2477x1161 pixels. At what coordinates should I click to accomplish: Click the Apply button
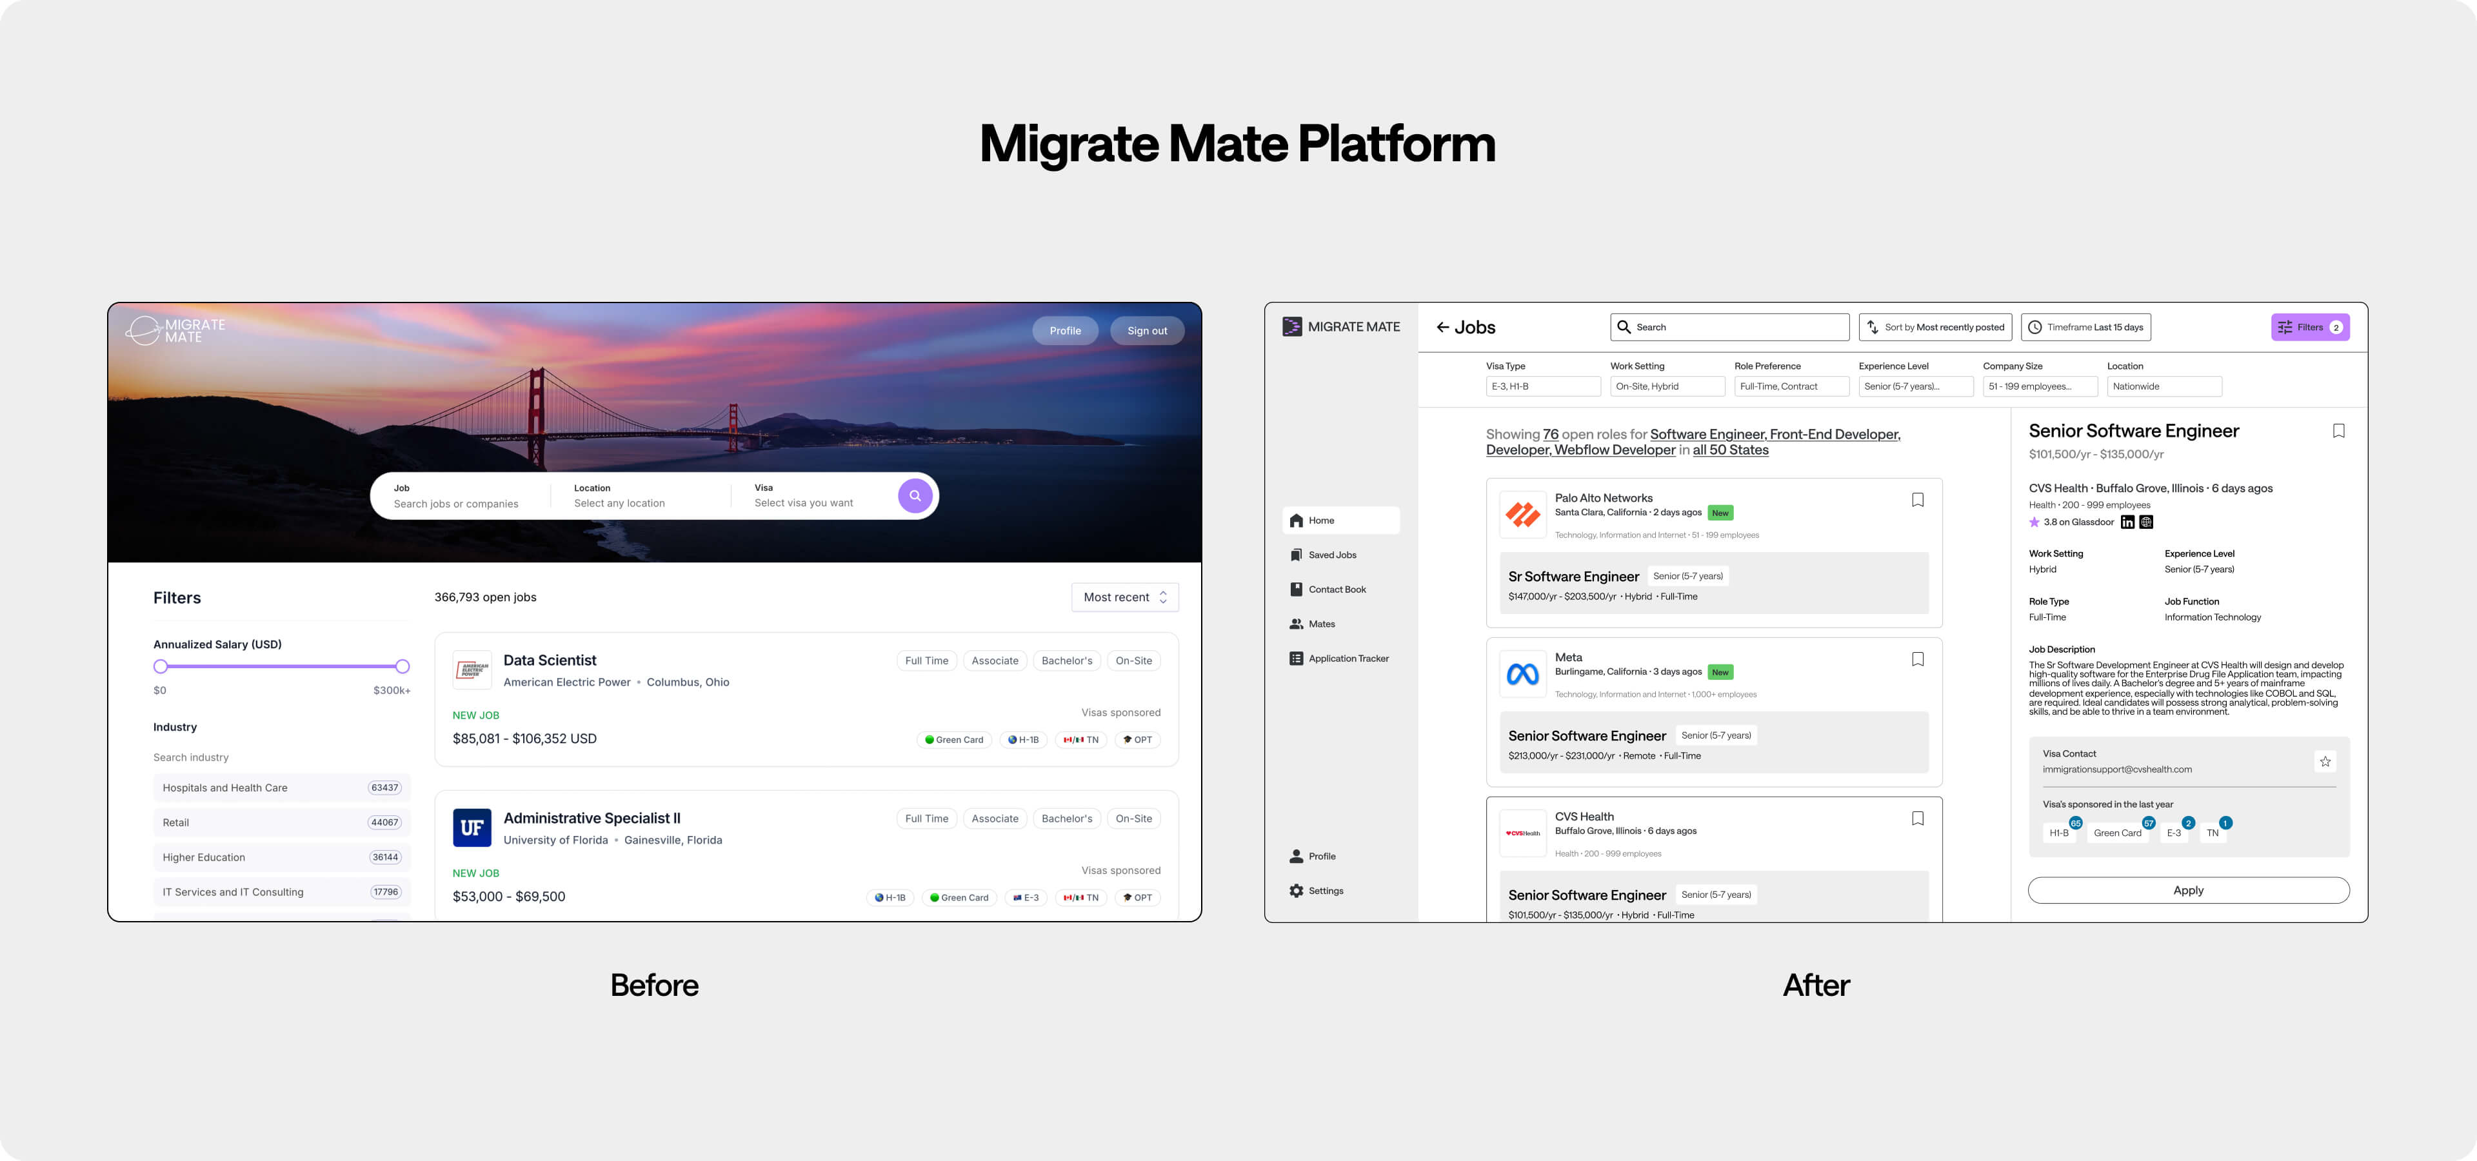coord(2187,890)
